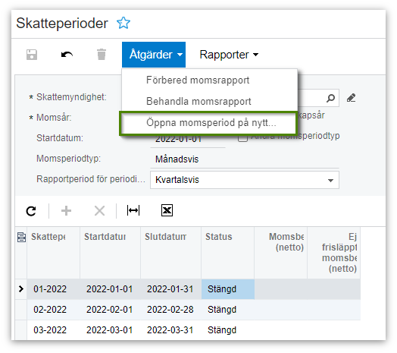Image resolution: width=397 pixels, height=353 pixels.
Task: Select the 01-2022 period cell
Action: point(54,289)
